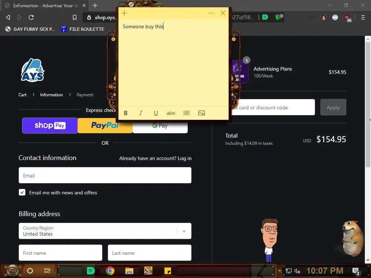371x278 pixels.
Task: Toggle strikethrough formatting in sticky note
Action: (x=171, y=113)
